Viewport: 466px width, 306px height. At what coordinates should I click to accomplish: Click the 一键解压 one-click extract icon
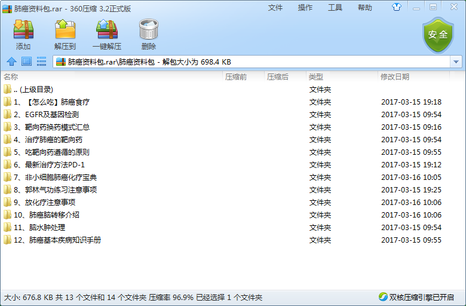[x=107, y=29]
